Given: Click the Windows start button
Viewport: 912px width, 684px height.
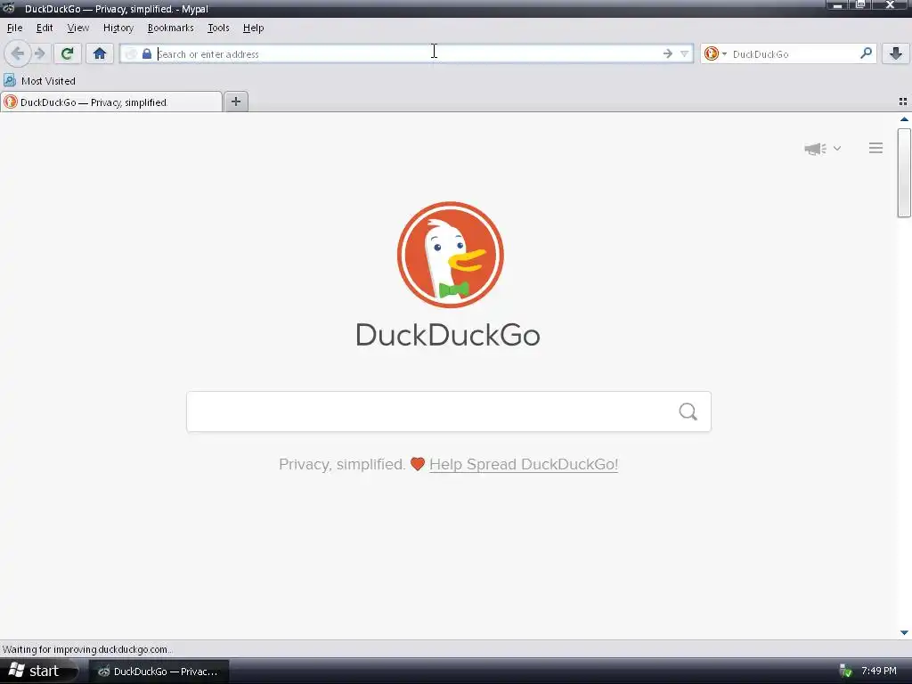Looking at the screenshot, I should point(38,672).
